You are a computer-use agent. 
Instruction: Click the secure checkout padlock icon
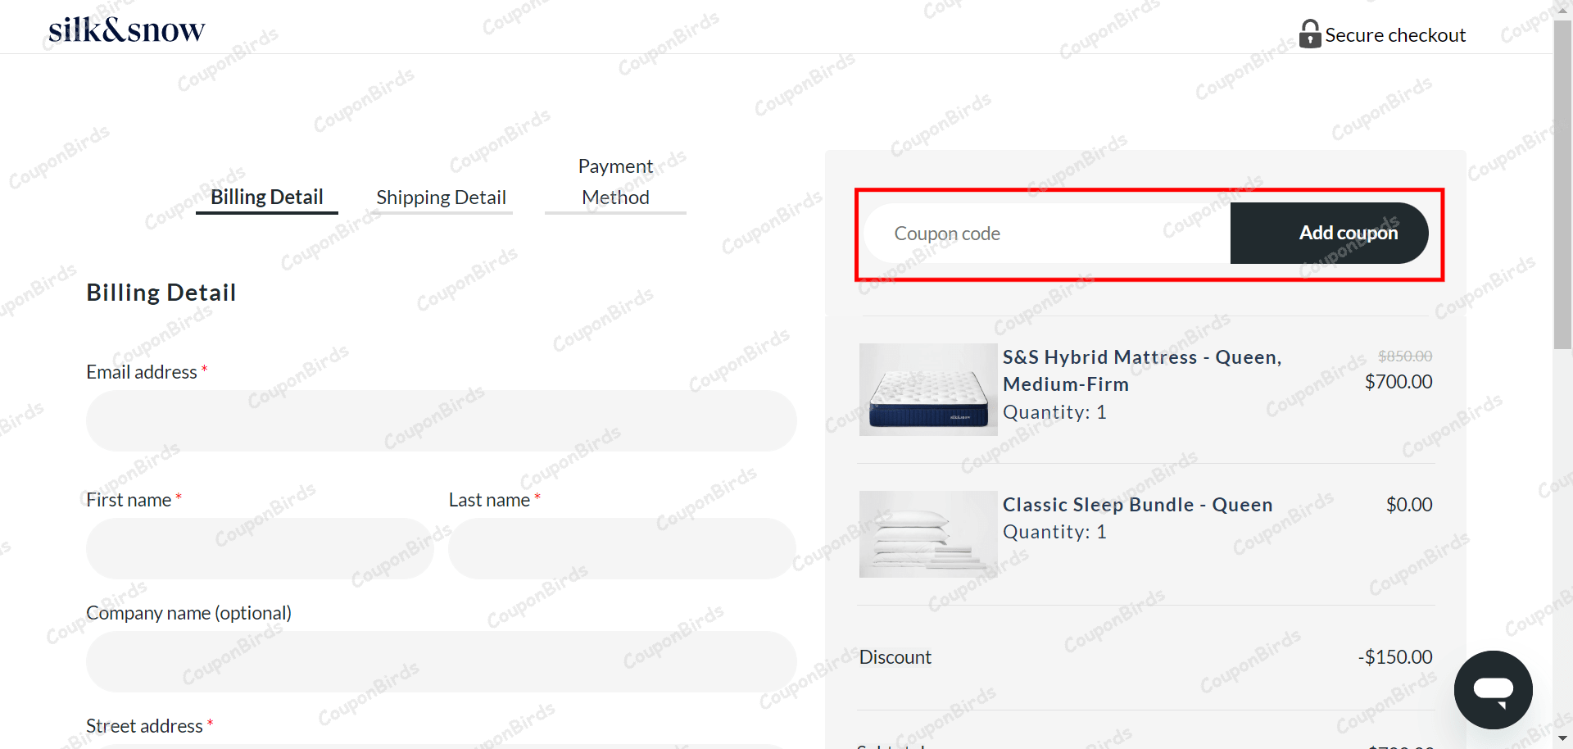click(x=1309, y=34)
